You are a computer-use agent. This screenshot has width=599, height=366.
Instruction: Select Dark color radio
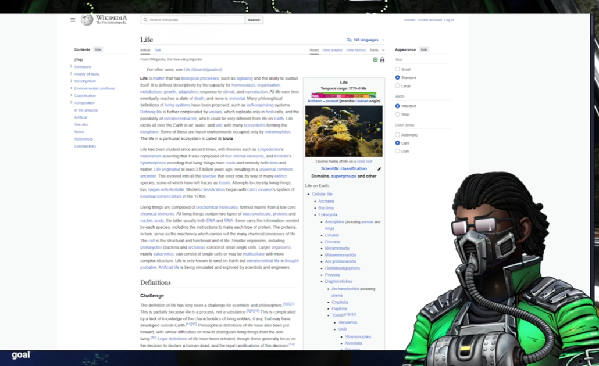(x=397, y=151)
